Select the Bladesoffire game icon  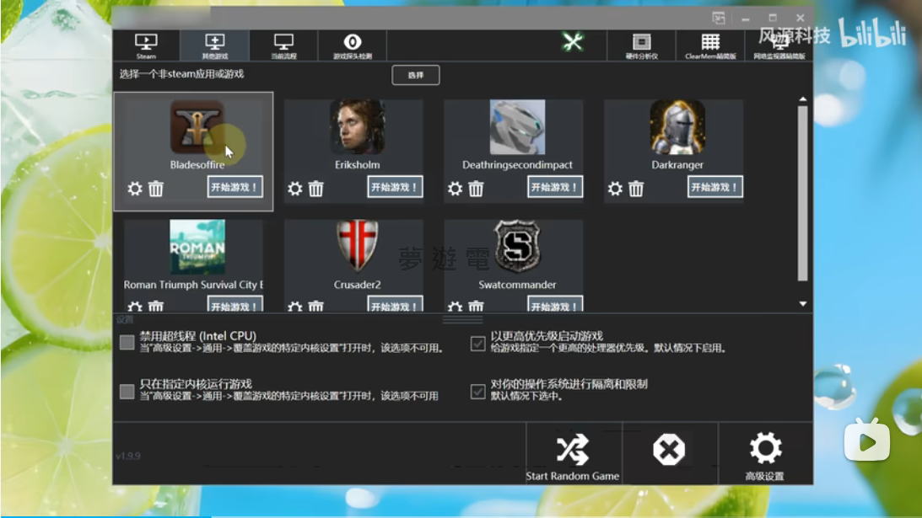(x=197, y=127)
